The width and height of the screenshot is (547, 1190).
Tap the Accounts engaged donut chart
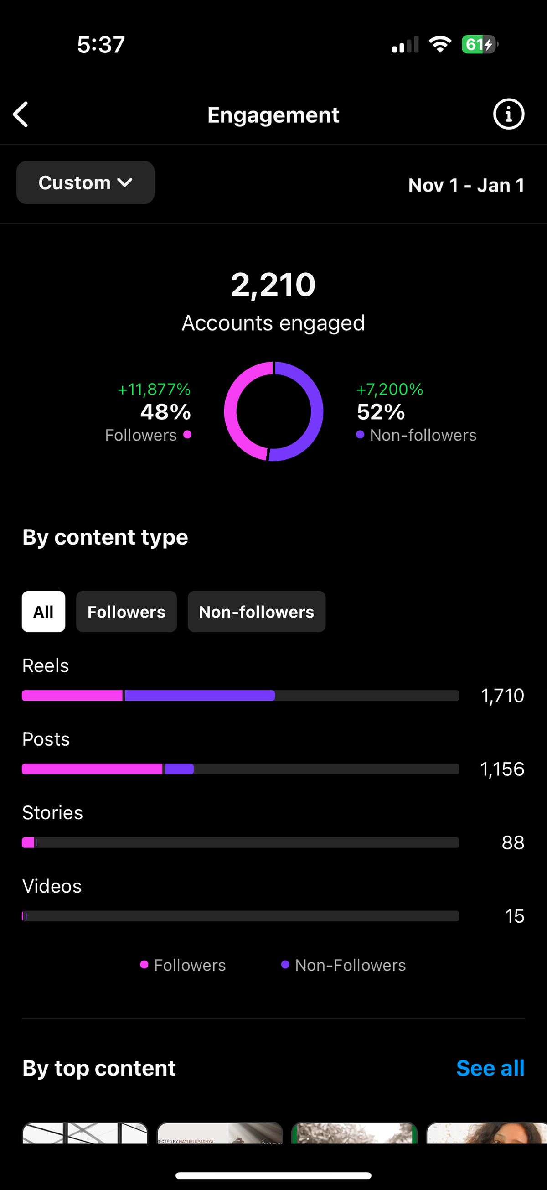click(x=273, y=411)
